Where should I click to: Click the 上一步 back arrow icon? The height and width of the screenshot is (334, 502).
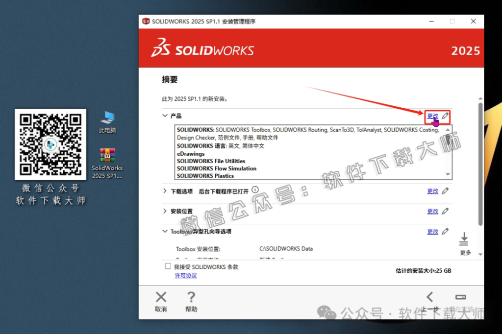429,297
